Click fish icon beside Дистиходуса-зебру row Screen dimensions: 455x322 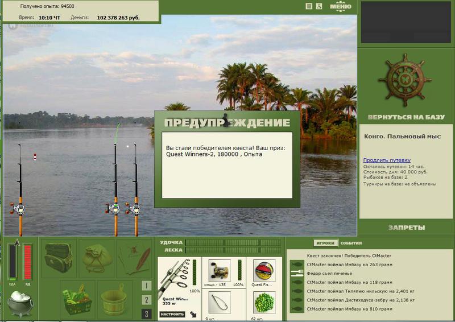point(297,300)
